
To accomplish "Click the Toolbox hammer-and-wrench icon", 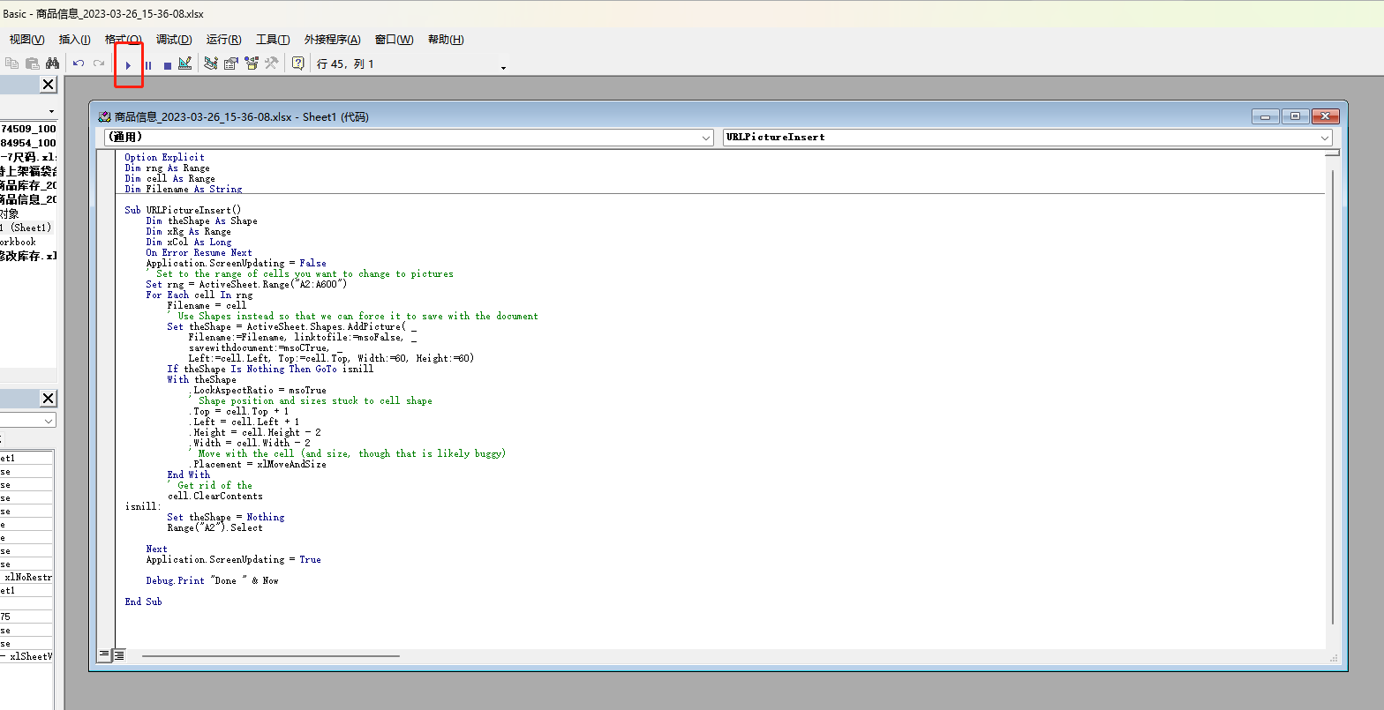I will pos(272,64).
